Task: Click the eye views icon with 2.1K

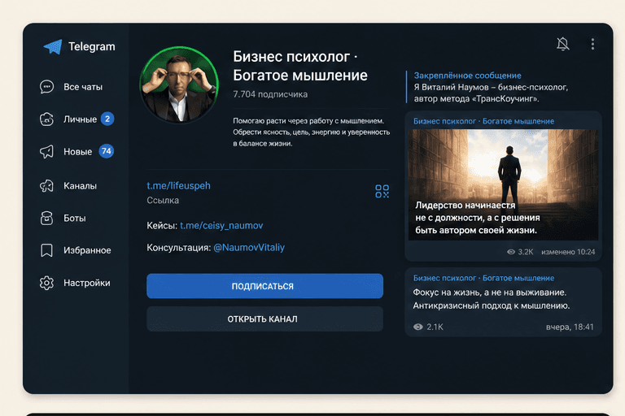Action: pos(417,327)
